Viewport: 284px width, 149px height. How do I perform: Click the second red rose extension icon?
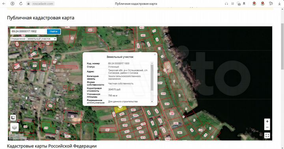click(263, 4)
